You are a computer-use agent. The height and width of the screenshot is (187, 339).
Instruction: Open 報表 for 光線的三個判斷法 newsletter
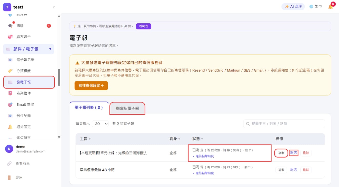point(294,153)
